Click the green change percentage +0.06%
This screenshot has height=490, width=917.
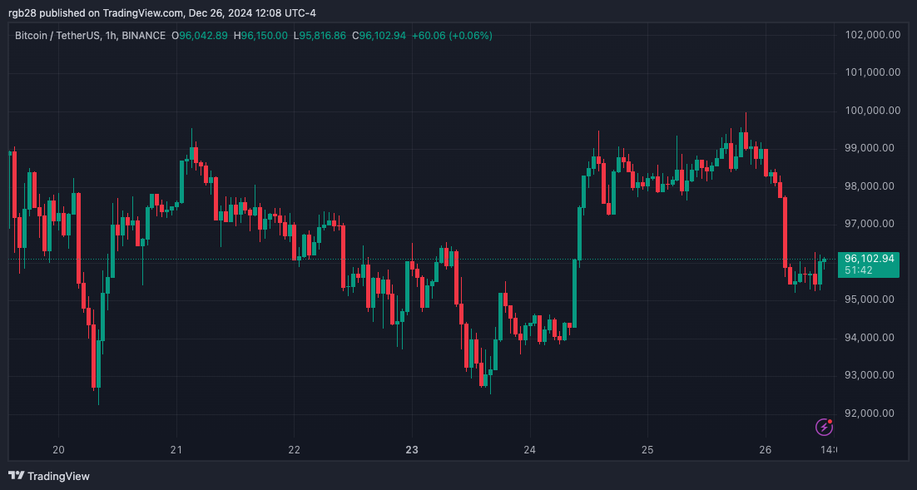point(470,36)
